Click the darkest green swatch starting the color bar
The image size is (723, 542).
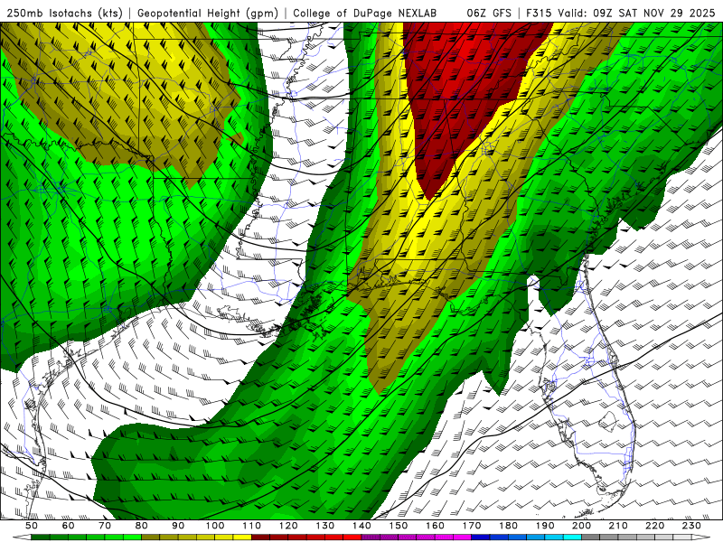point(41,537)
